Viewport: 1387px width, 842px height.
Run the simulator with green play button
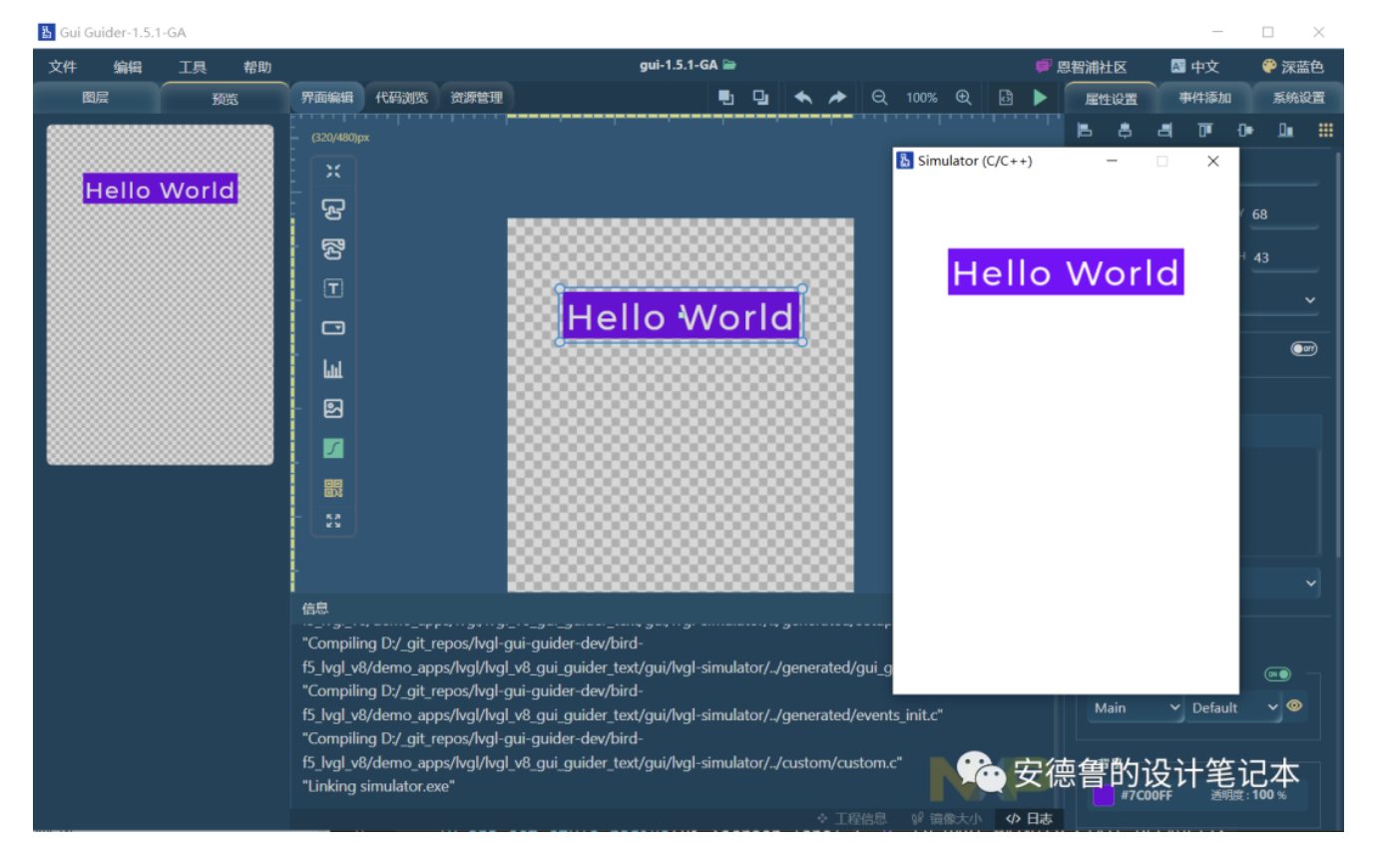click(x=1041, y=98)
